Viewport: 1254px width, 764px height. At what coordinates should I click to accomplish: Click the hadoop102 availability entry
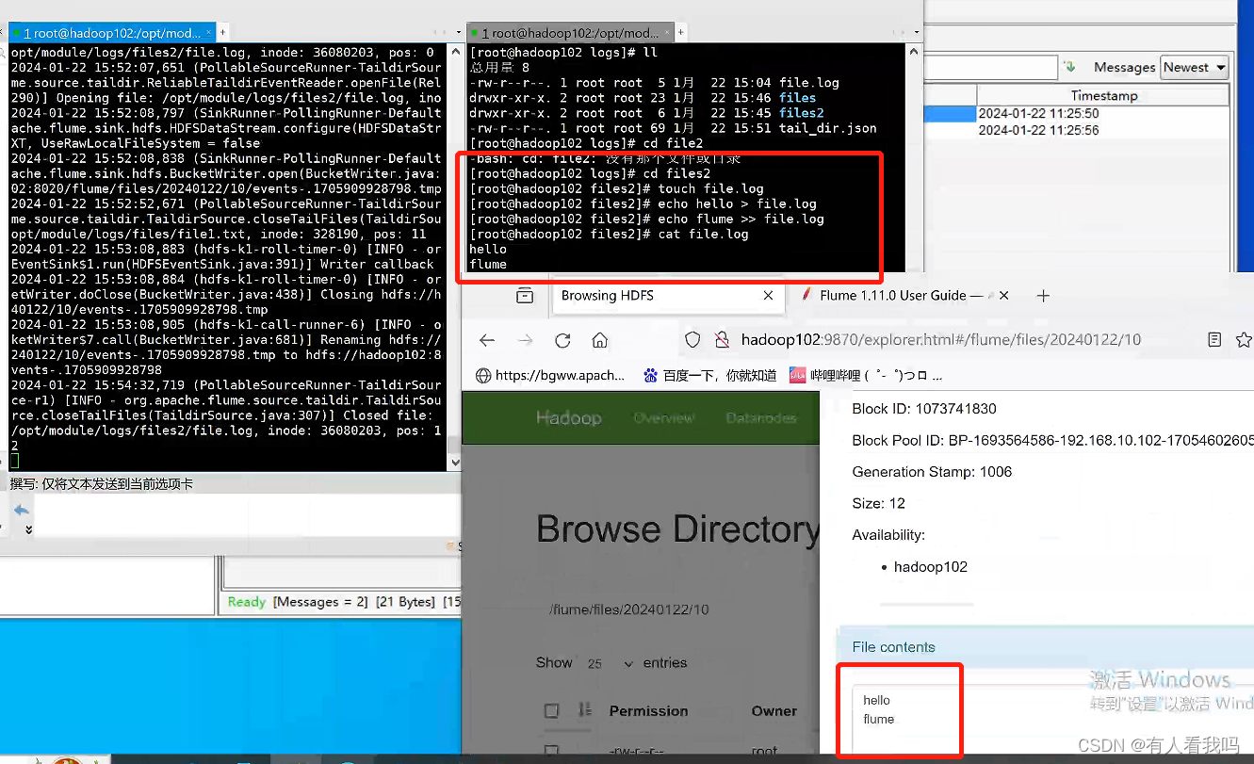(931, 567)
